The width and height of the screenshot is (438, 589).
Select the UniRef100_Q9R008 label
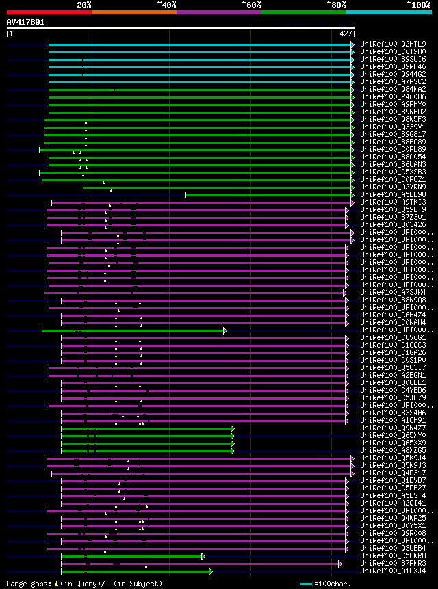pos(393,533)
